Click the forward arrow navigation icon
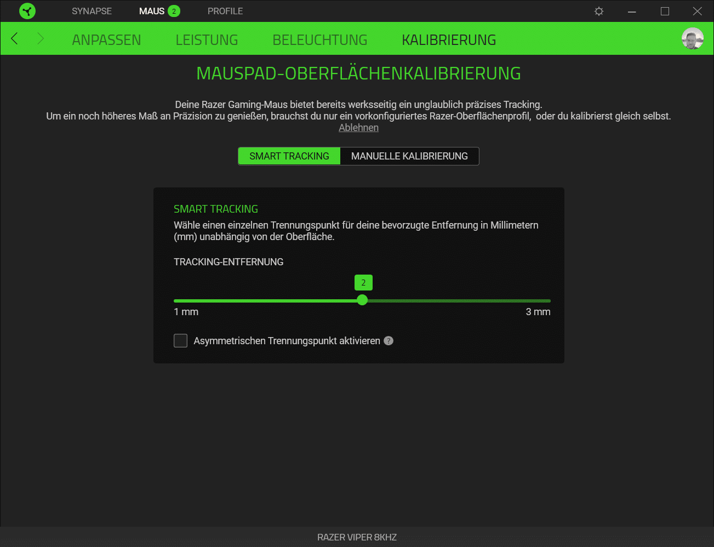714x547 pixels. click(41, 38)
